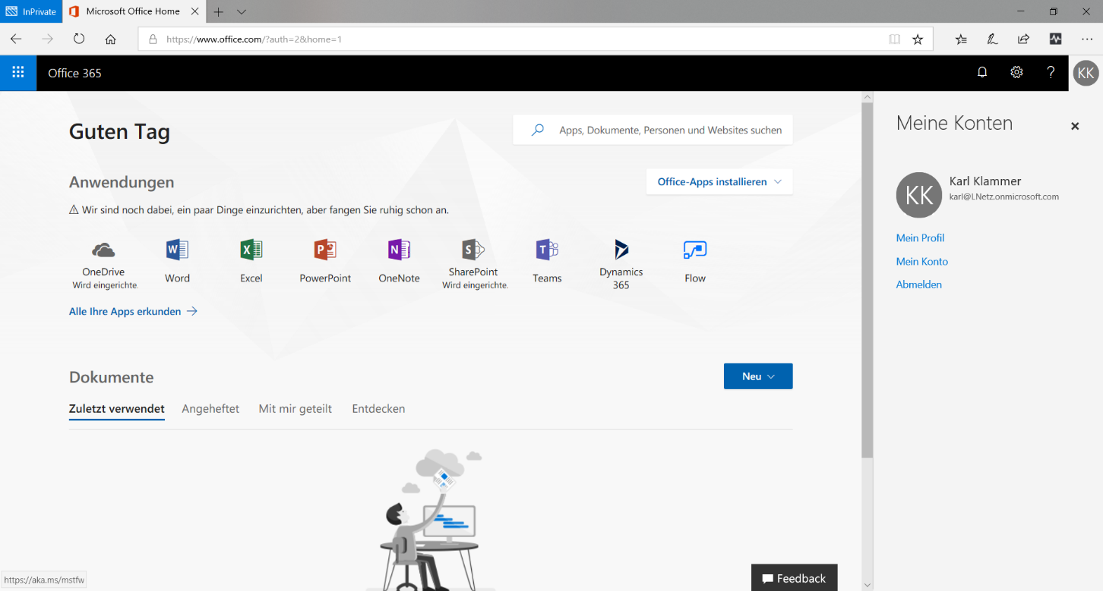The image size is (1103, 591).
Task: Sign out with the Abmelden link
Action: coord(919,284)
